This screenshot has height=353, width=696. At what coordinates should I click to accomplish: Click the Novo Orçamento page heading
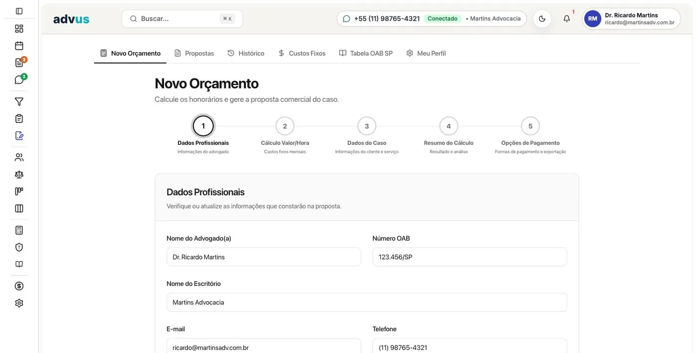coord(207,84)
